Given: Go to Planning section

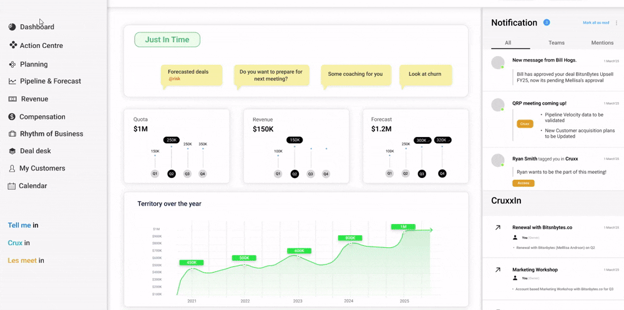Looking at the screenshot, I should (x=34, y=64).
